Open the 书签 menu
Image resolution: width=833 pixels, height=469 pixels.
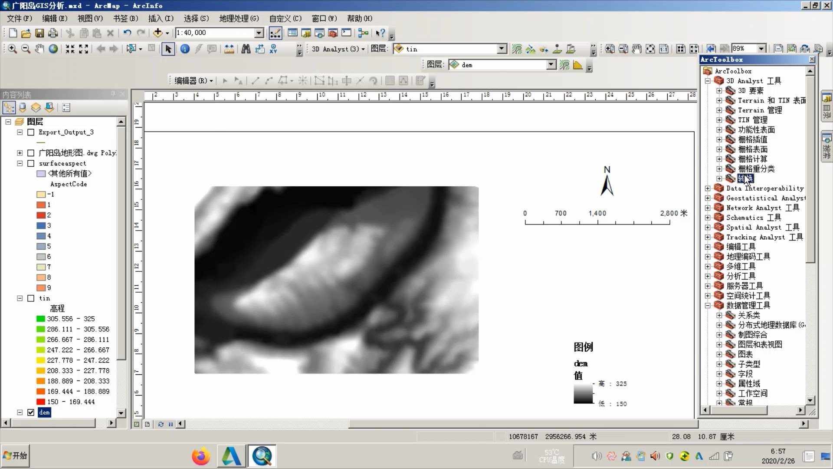click(x=125, y=19)
